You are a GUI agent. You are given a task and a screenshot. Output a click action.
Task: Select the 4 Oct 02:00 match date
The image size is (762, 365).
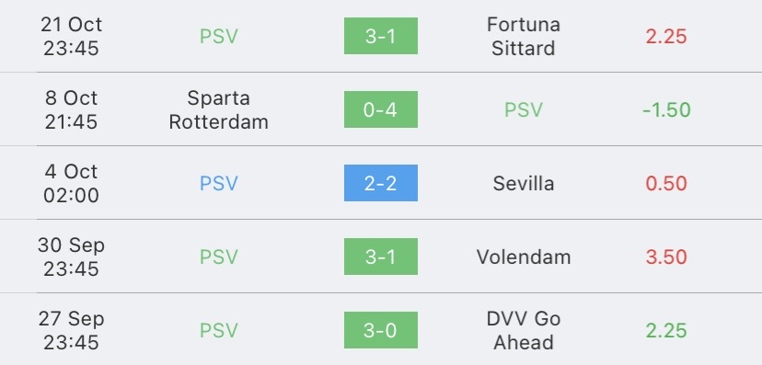point(72,184)
